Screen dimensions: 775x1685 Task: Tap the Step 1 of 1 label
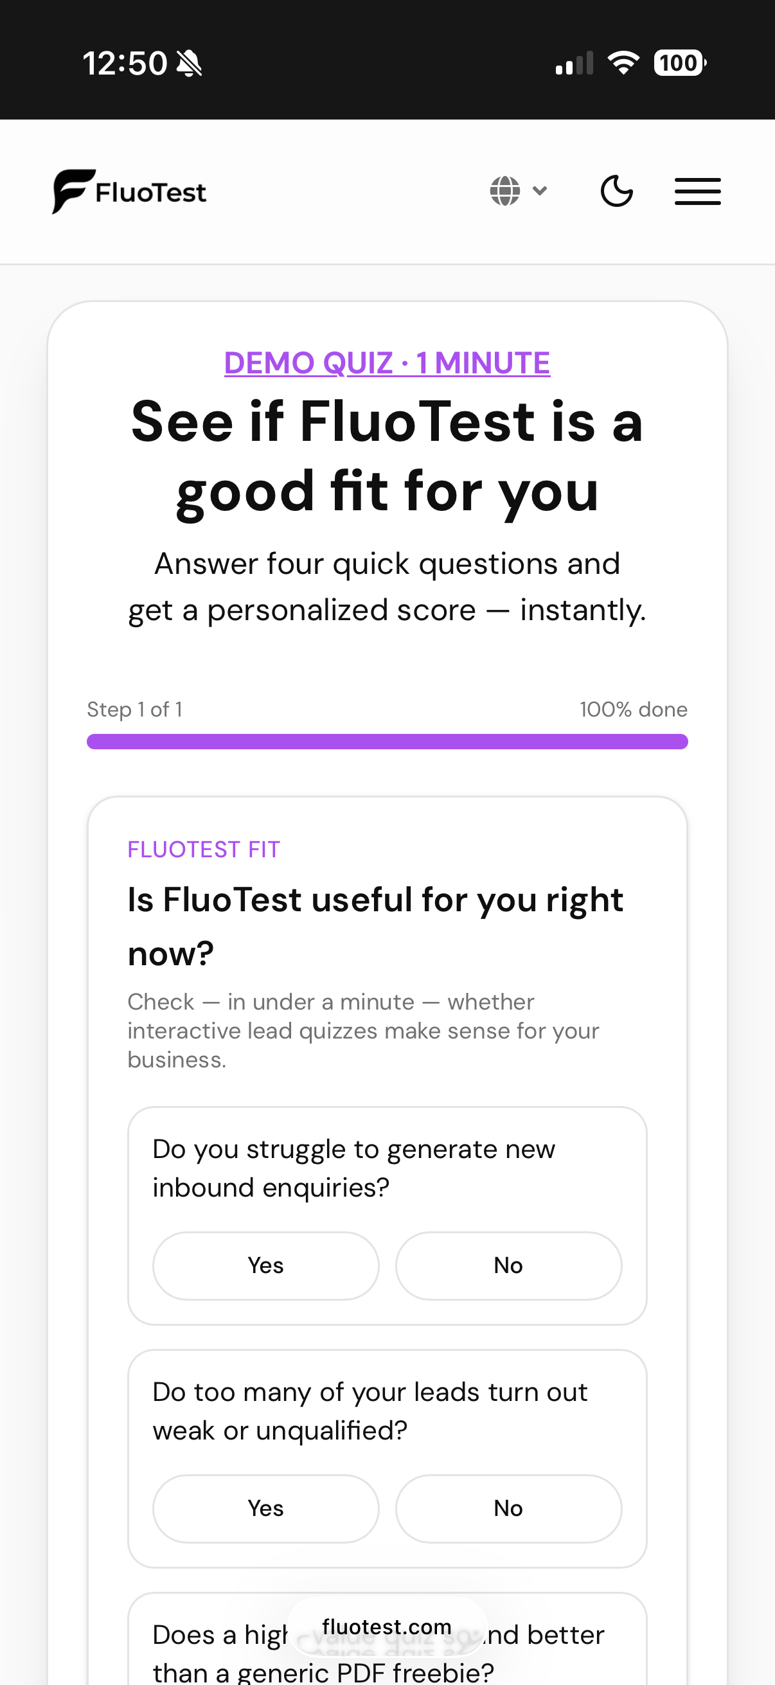click(x=134, y=709)
